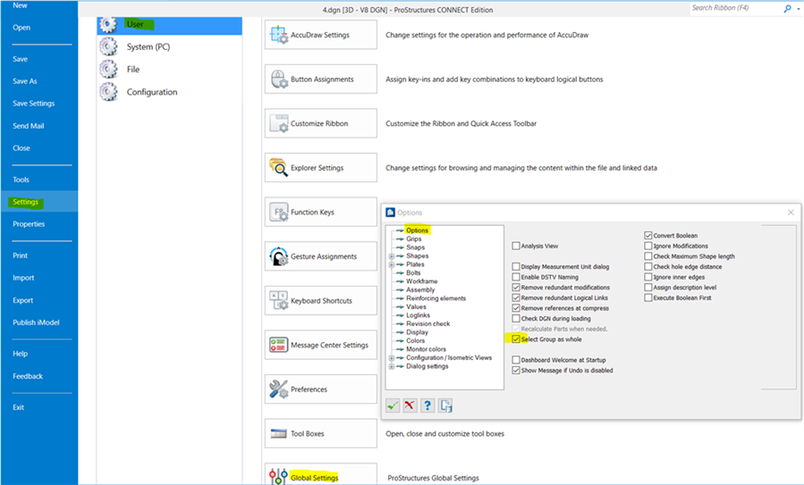Select Settings in backstage menu
Screen dimensions: 804x485
(39, 202)
